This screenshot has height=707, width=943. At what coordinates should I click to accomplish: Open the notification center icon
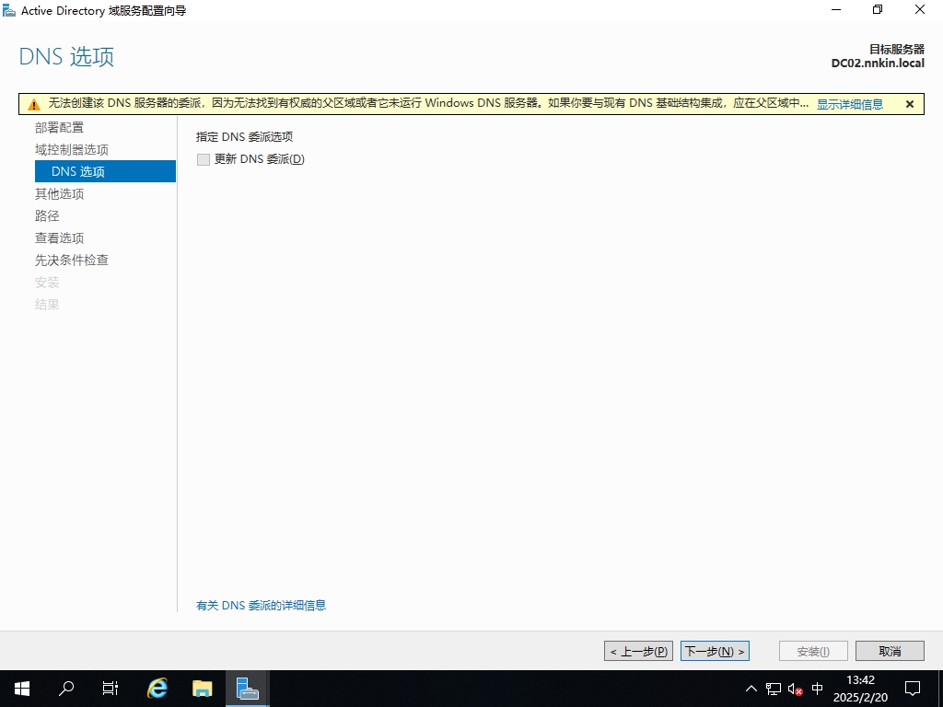[x=913, y=688]
